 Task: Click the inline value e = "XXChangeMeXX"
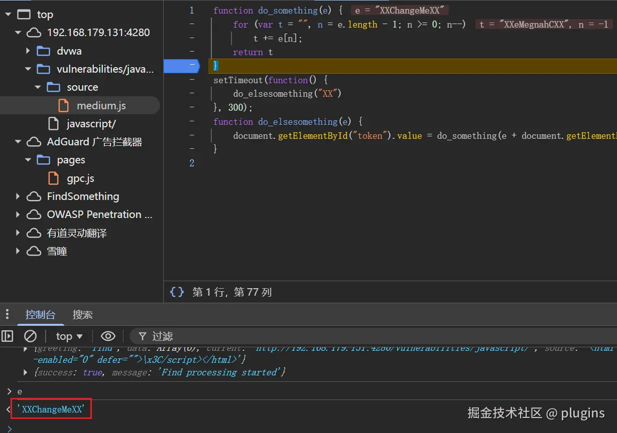400,11
